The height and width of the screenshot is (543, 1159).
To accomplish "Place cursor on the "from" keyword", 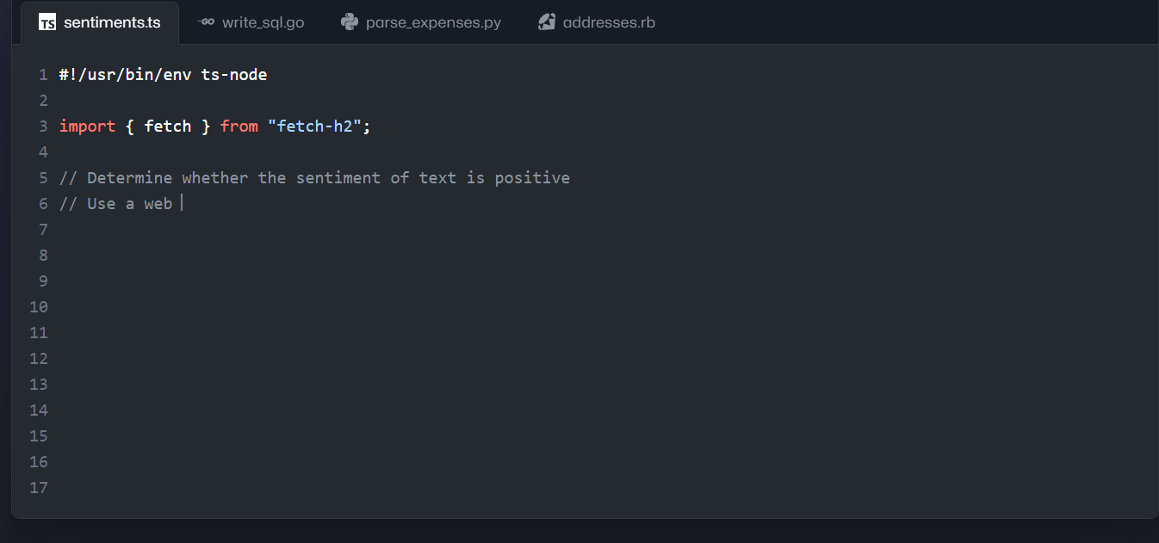I will click(239, 126).
